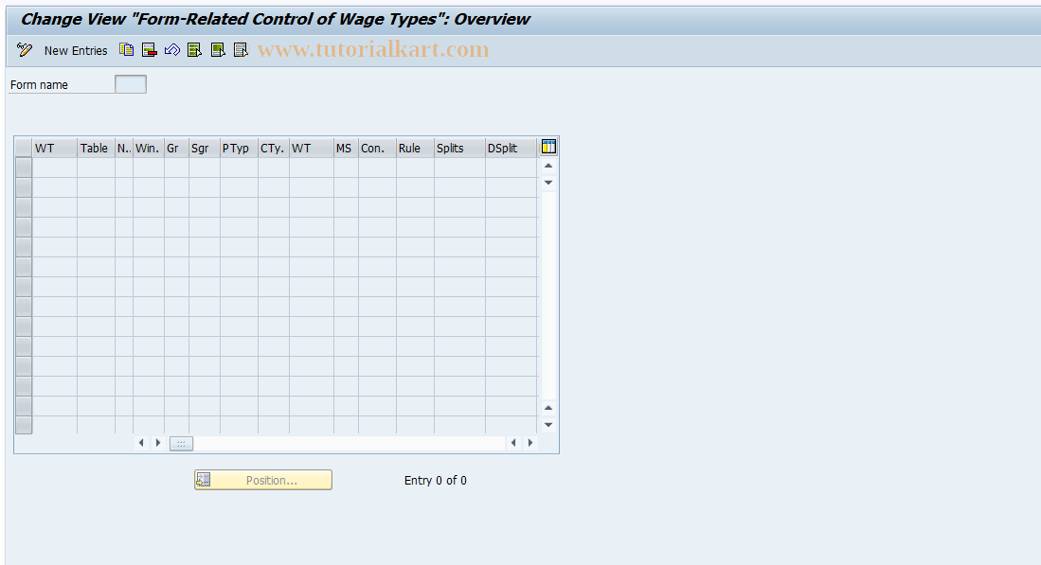Select the MS column header

[345, 148]
